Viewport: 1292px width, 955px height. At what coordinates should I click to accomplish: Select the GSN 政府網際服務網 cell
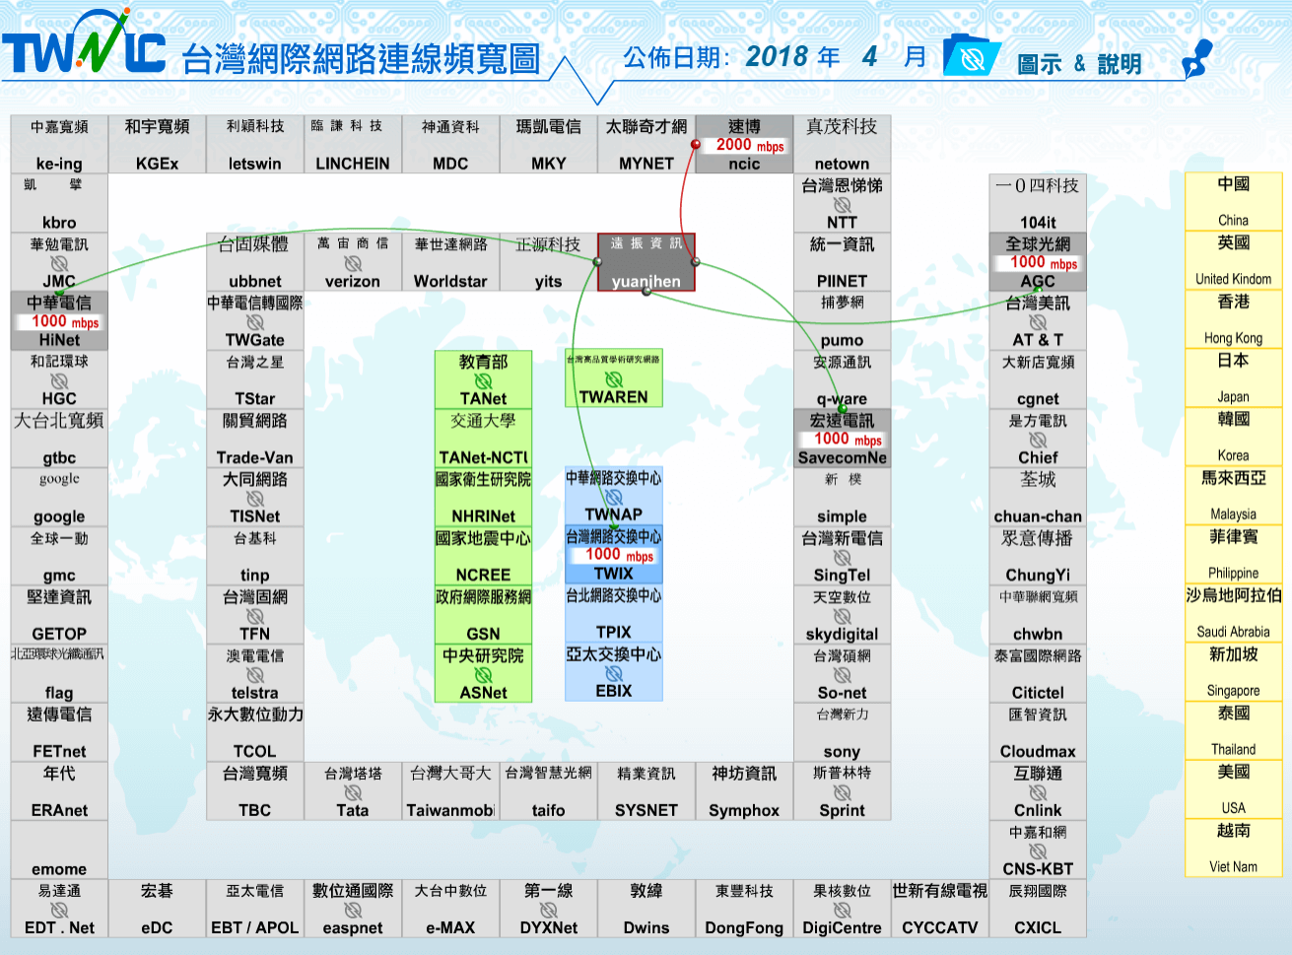click(483, 615)
